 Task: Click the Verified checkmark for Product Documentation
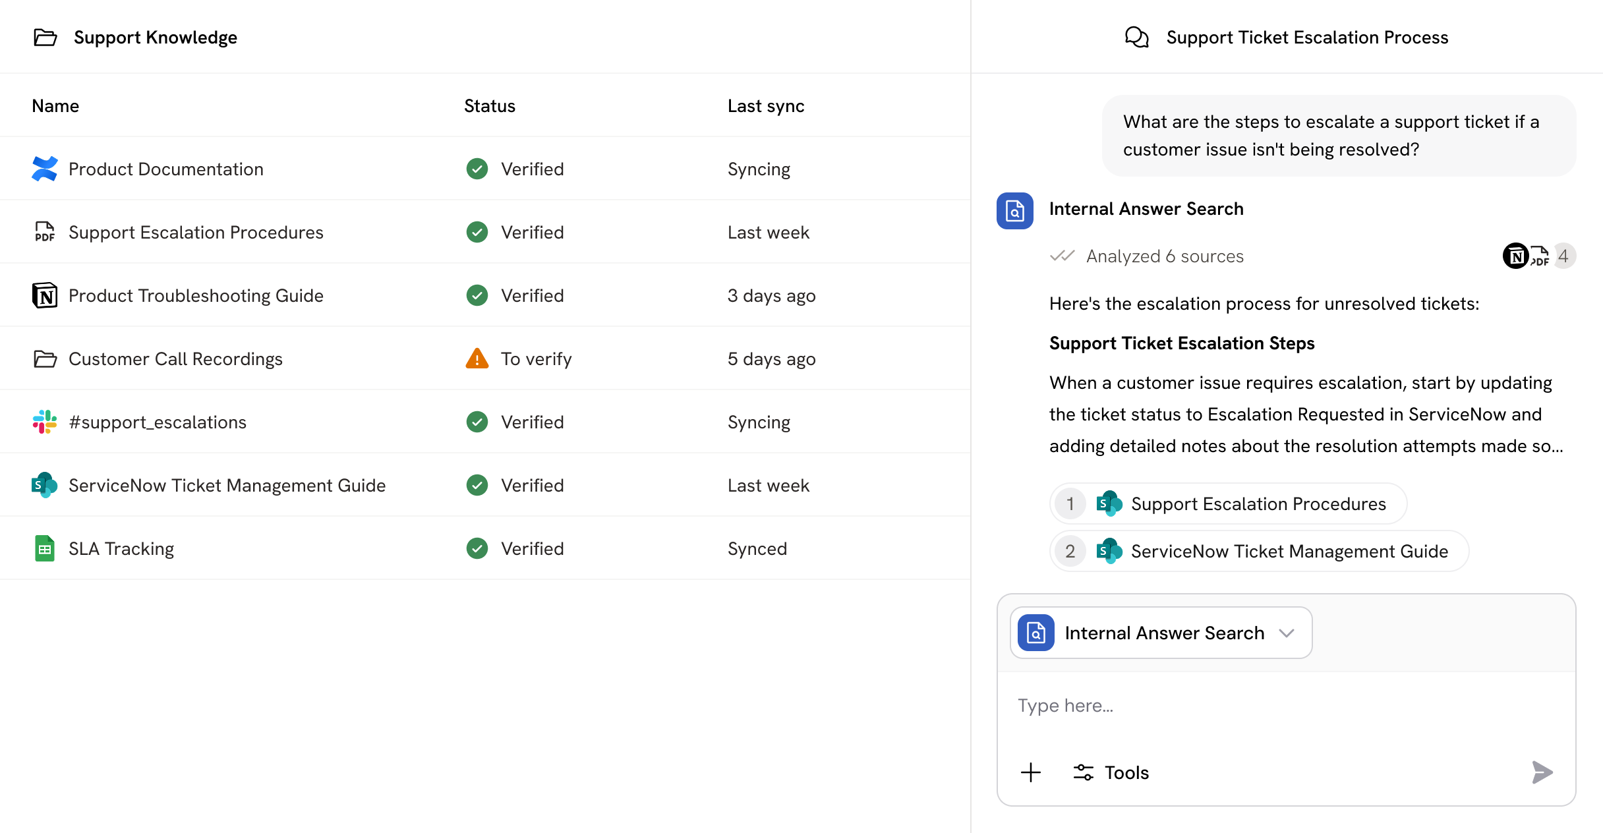477,169
